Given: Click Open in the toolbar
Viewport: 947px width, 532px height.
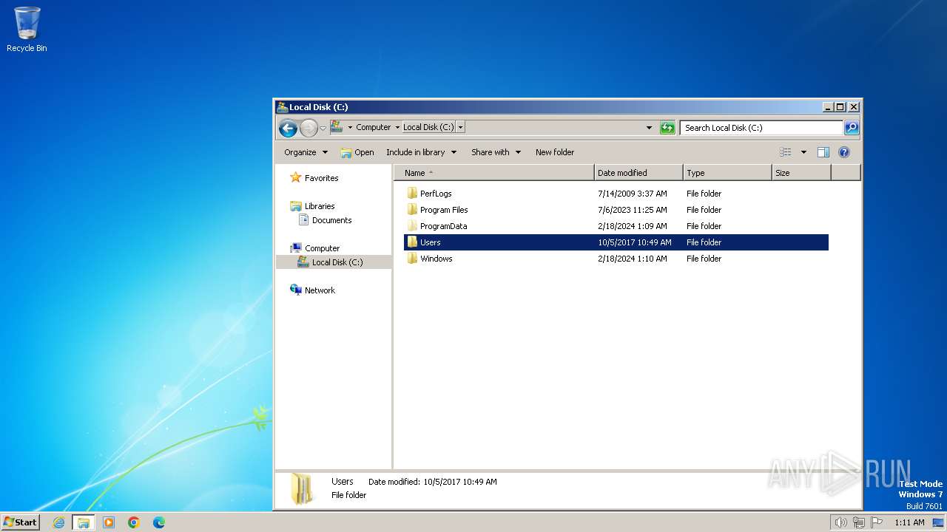Looking at the screenshot, I should [x=357, y=152].
